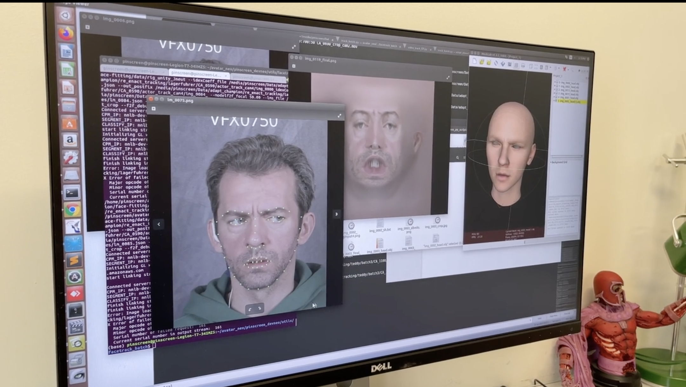Viewport: 686px width, 387px height.
Task: Toggle visibility of layer 0 img_0000_head.obj
Action: click(556, 82)
